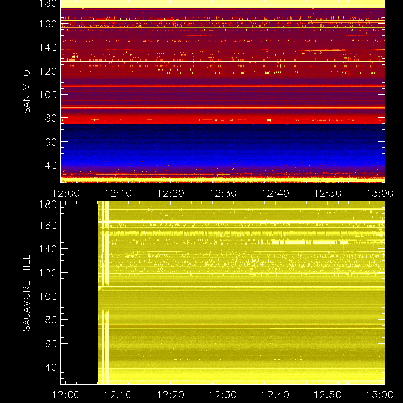Pick the 40 label on Sagamore Hill axis
The image size is (403, 403).
(51, 367)
